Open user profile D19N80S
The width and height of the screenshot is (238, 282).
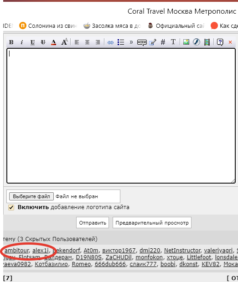pos(88,257)
